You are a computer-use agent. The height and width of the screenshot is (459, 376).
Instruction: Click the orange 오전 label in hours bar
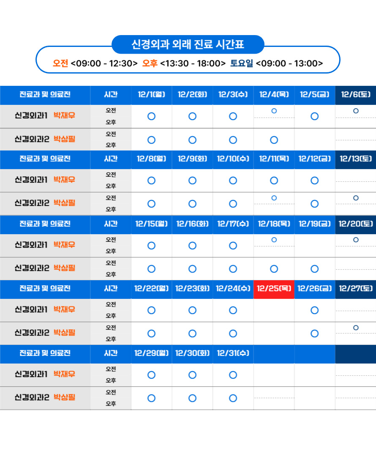[x=60, y=63]
